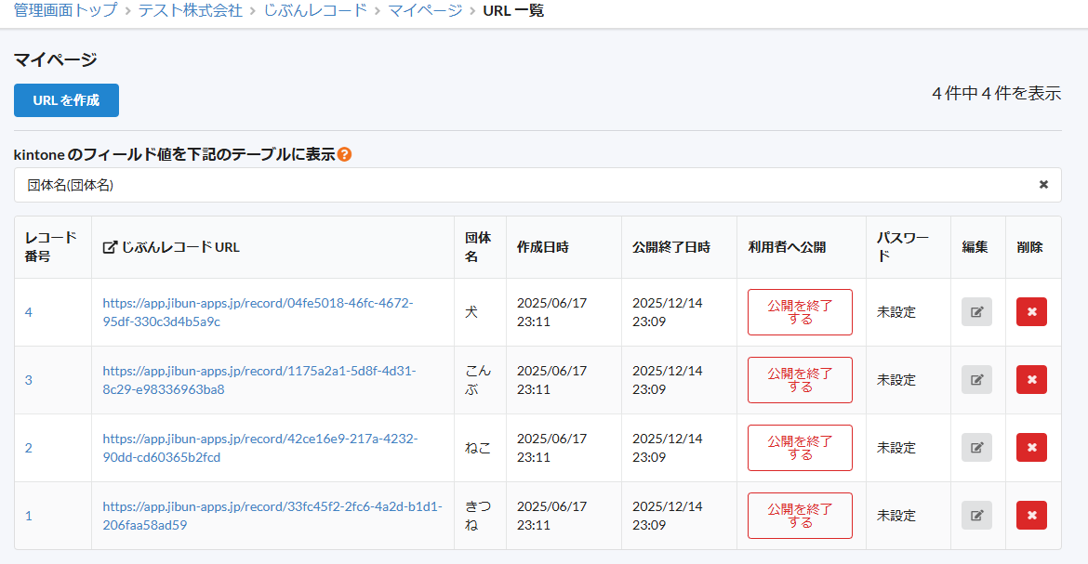The width and height of the screenshot is (1088, 564).
Task: Click the URLを作成 button
Action: [x=67, y=100]
